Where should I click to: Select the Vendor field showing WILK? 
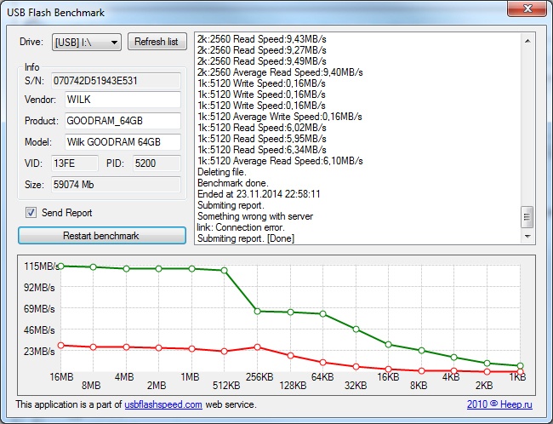tap(122, 101)
